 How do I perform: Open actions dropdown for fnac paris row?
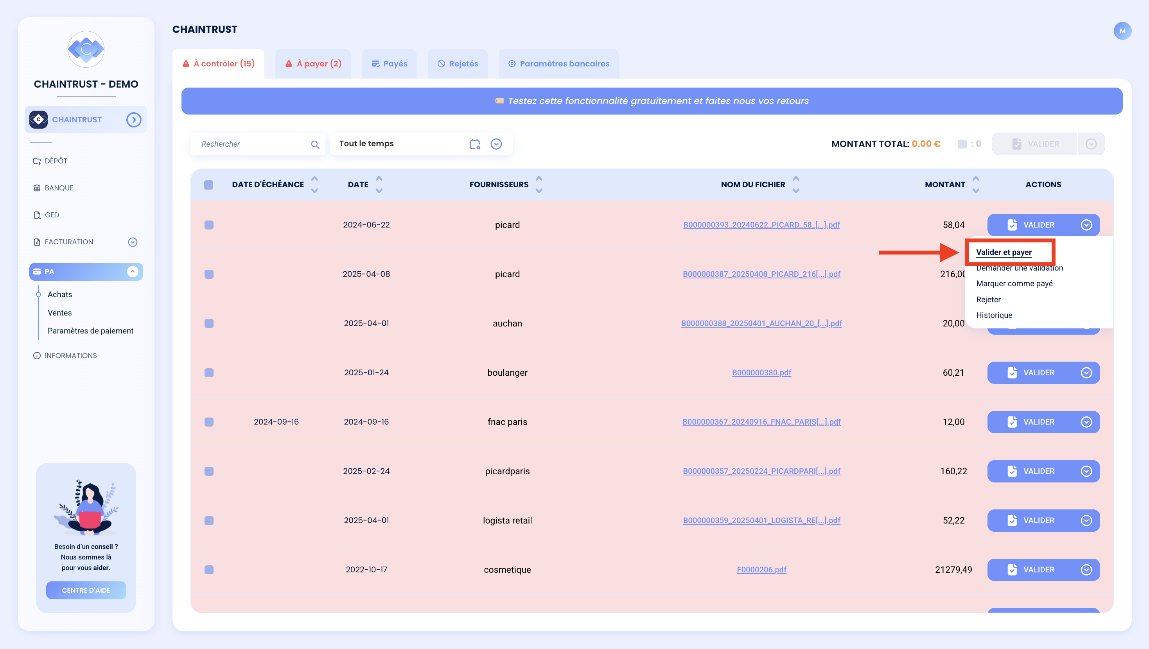pos(1086,422)
